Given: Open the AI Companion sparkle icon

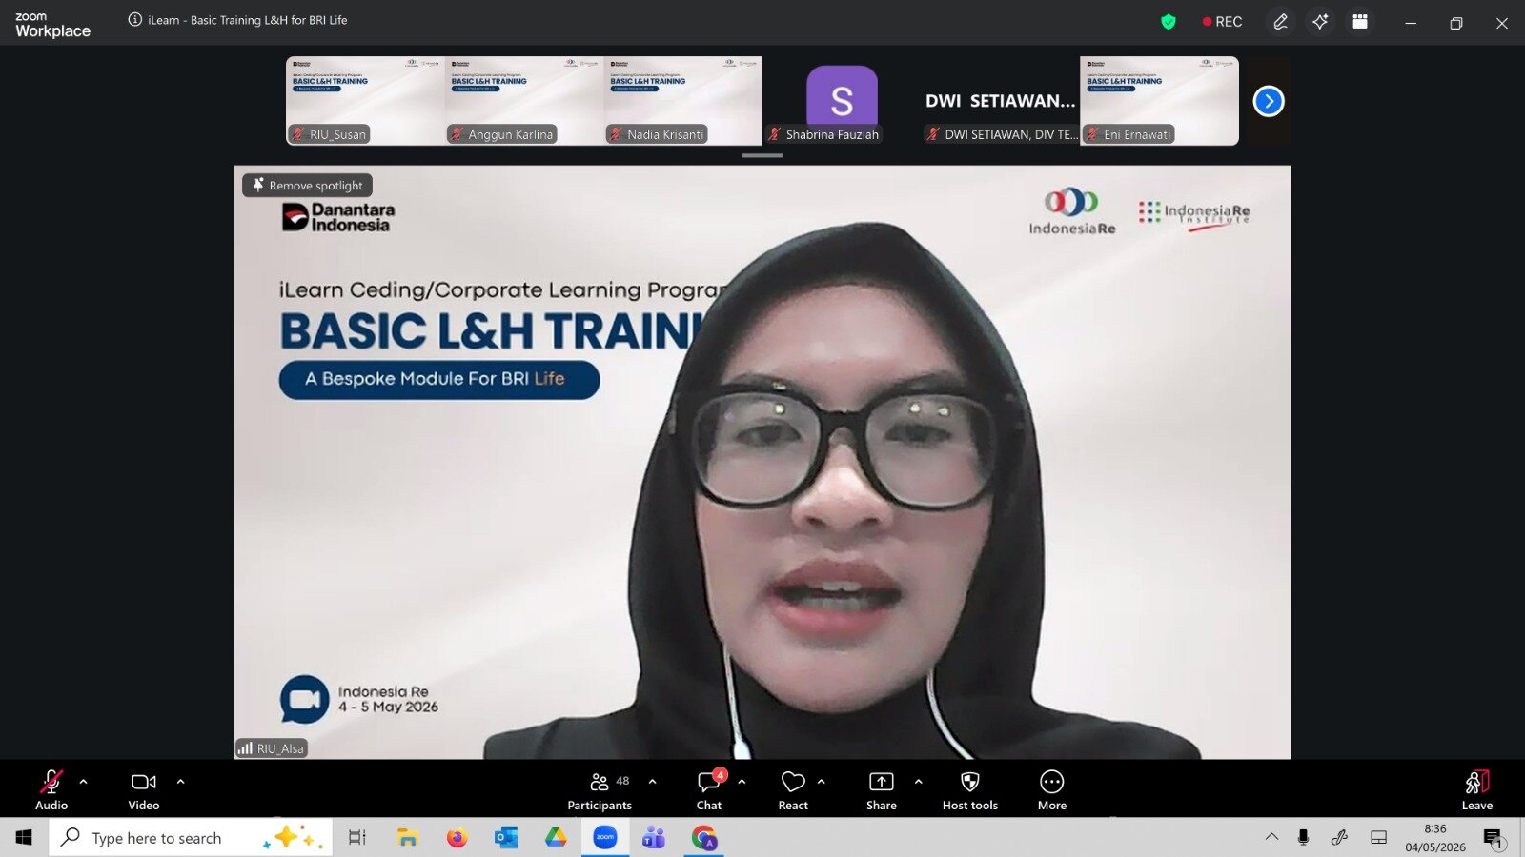Looking at the screenshot, I should pos(1320,22).
